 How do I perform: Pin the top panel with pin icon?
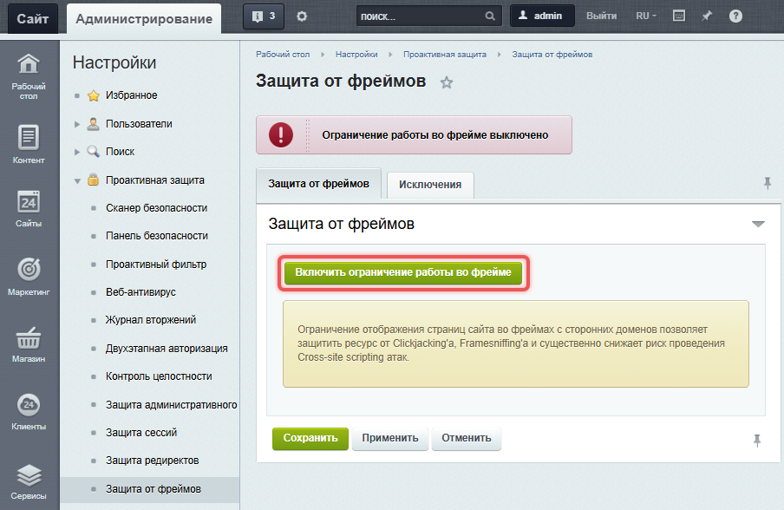(707, 16)
